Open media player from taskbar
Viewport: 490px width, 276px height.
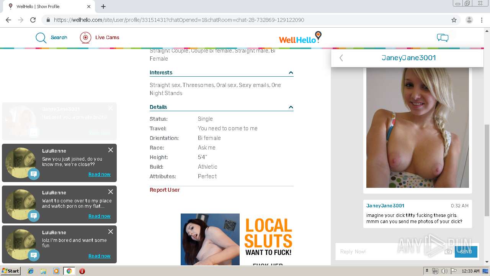[x=56, y=271]
